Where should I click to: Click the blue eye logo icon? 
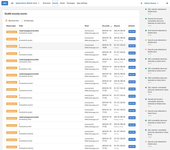(x=5, y=3)
